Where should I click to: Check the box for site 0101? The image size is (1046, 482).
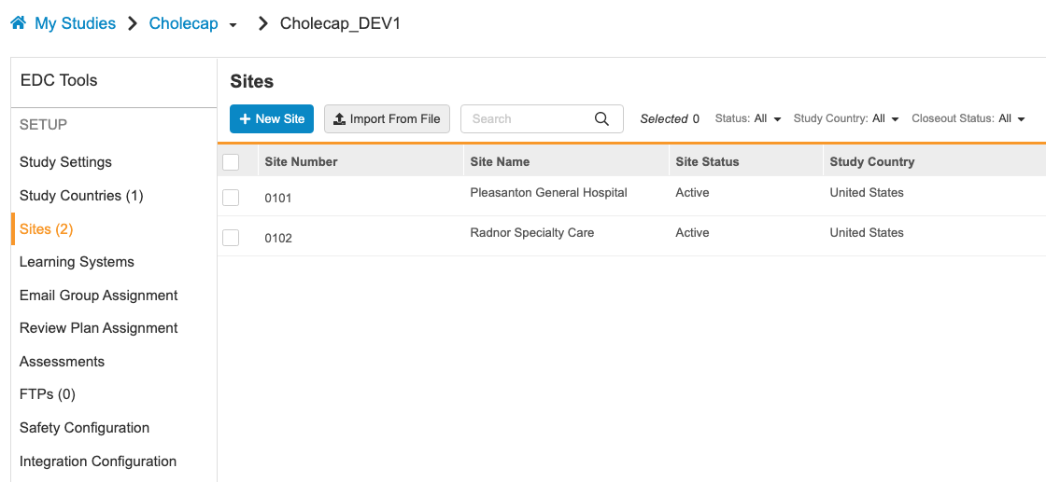click(x=231, y=198)
